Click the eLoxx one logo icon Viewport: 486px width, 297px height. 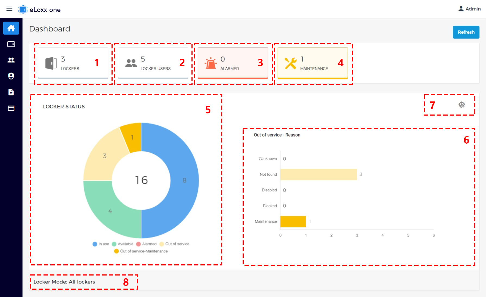[x=23, y=10]
